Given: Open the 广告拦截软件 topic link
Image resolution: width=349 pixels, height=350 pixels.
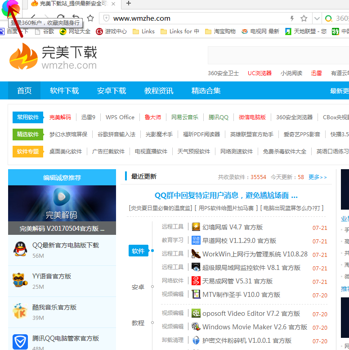Looking at the screenshot, I should pos(108,152).
